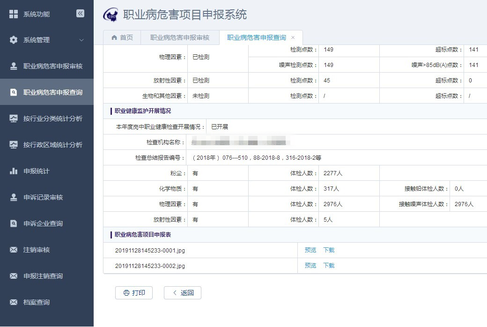
Task: Click the 职业病危害项目申报系统 title
Action: click(185, 15)
